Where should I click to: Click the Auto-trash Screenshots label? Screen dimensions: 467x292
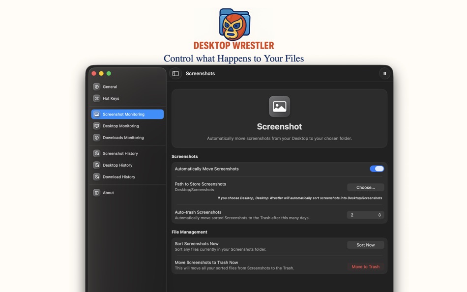(x=198, y=212)
